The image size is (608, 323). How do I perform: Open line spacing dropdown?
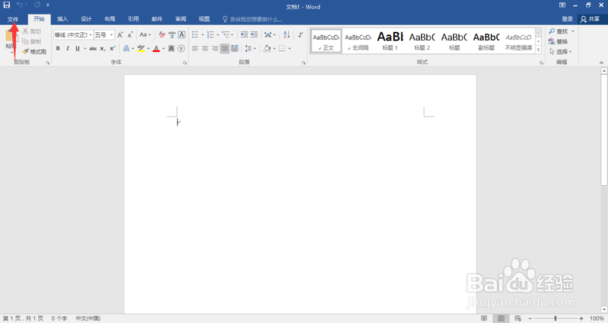pos(250,49)
